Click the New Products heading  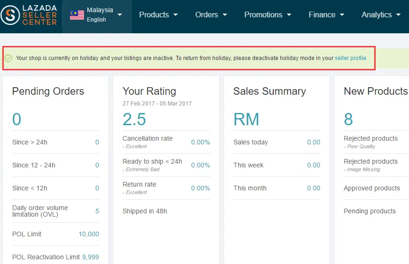[376, 91]
